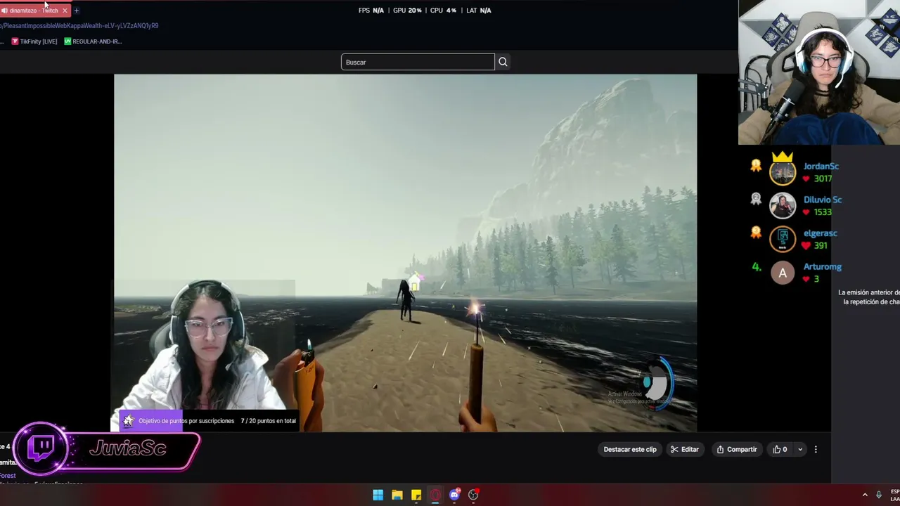Click the silver medal beside Diluvio Sc
This screenshot has width=900, height=506.
[756, 199]
